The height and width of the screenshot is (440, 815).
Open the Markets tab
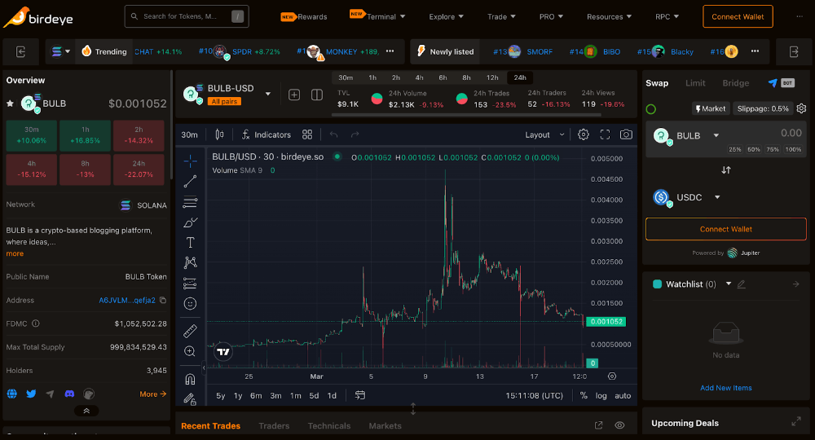point(385,425)
